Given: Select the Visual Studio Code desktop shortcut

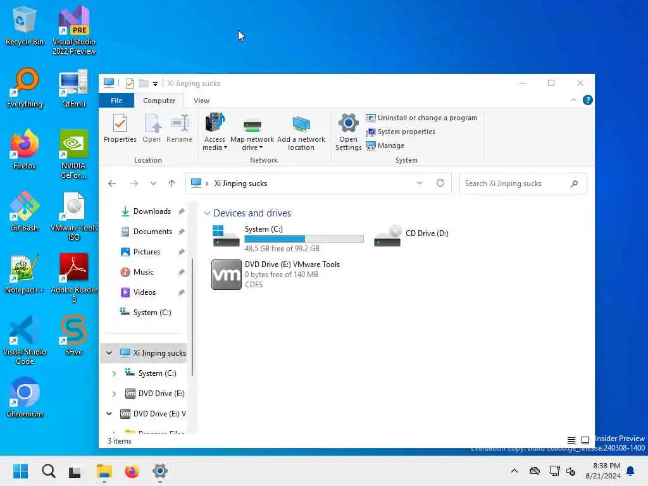Looking at the screenshot, I should click(25, 340).
